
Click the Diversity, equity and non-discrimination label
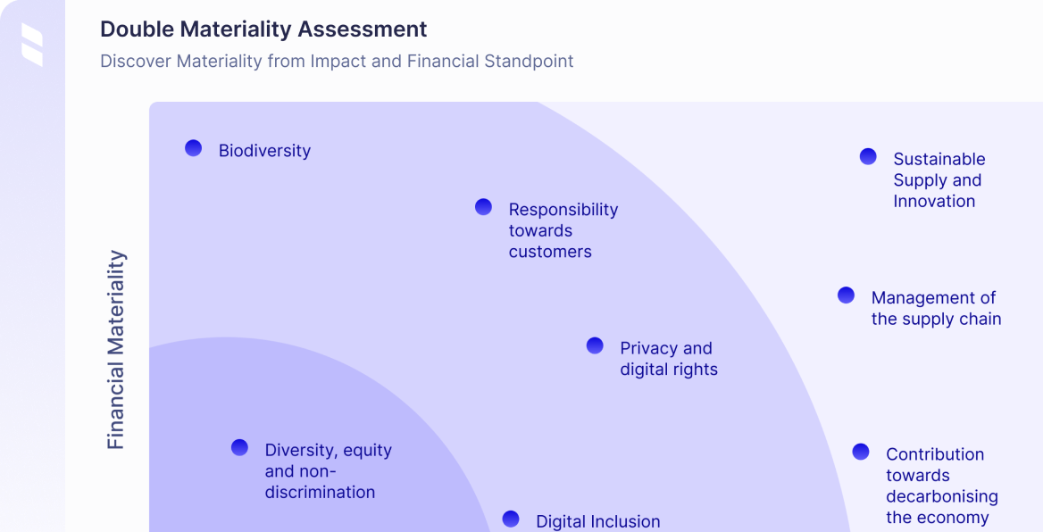[x=328, y=471]
